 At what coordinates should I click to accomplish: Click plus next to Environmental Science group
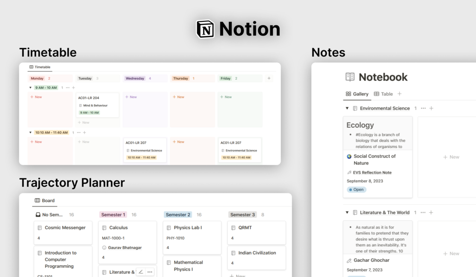click(431, 108)
